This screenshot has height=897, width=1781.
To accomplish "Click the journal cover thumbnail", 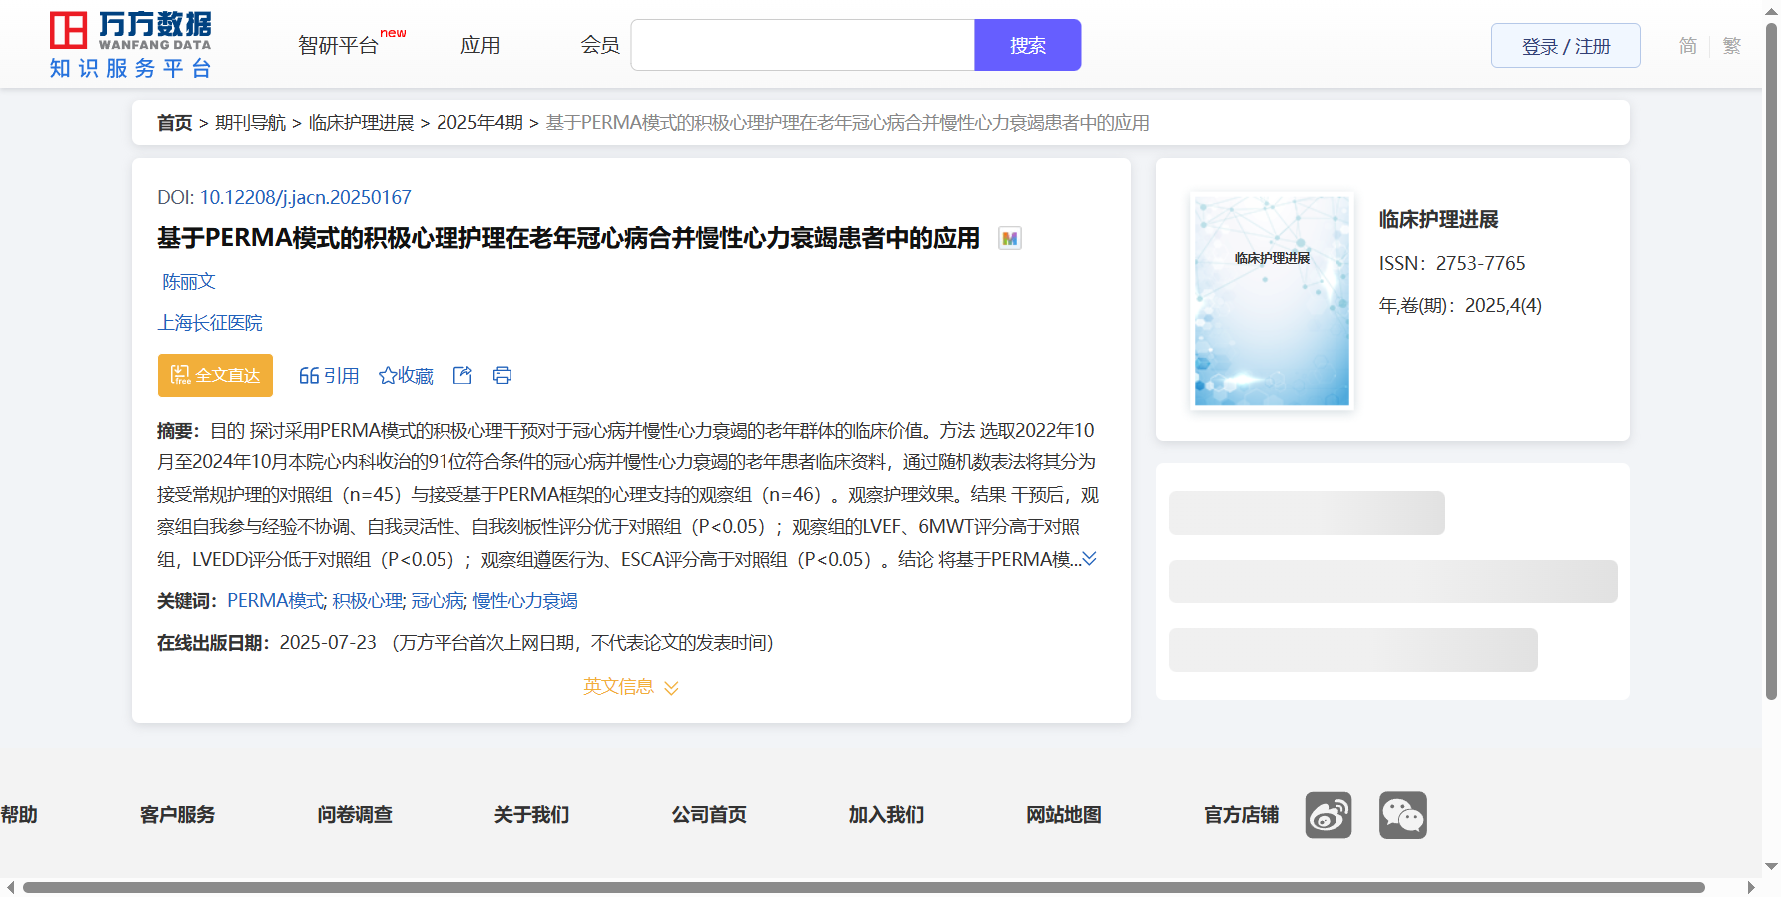I will pyautogui.click(x=1272, y=300).
